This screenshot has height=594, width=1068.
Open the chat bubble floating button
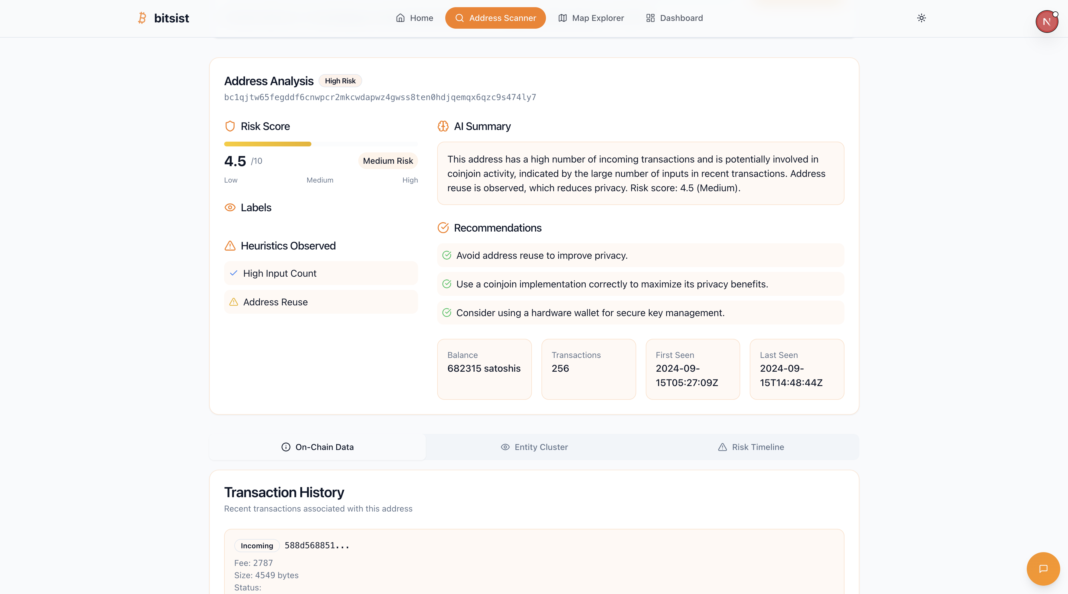(x=1043, y=568)
